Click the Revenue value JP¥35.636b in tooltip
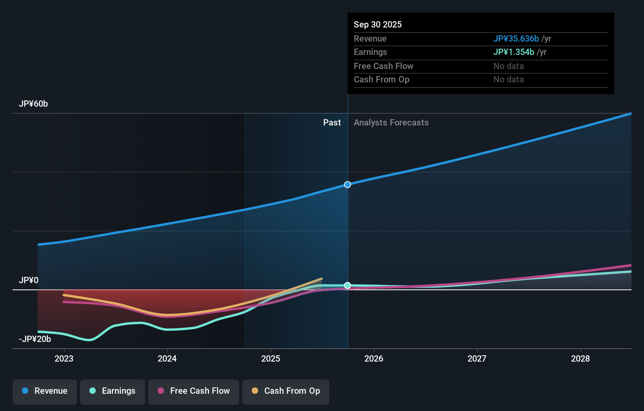Viewport: 644px width, 411px height. (516, 38)
